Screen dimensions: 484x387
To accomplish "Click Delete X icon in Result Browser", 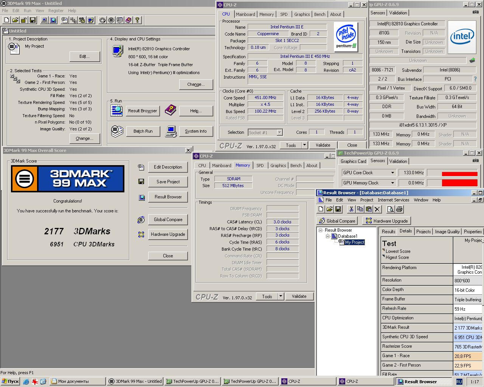I will click(377, 209).
